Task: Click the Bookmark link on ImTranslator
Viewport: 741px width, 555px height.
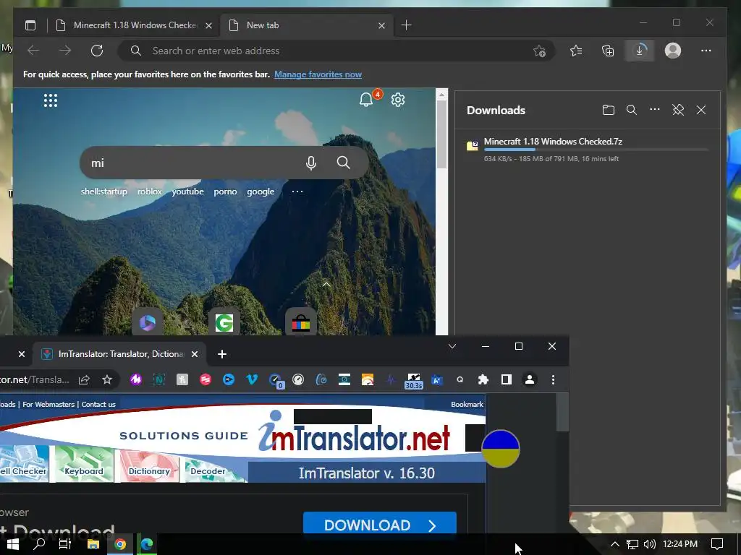Action: (467, 404)
